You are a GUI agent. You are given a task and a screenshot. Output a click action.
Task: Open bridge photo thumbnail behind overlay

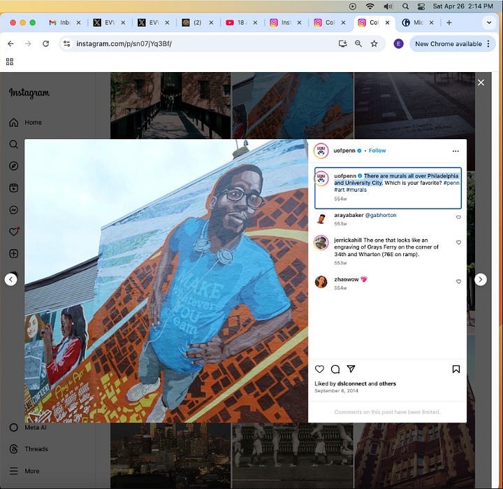pos(170,106)
